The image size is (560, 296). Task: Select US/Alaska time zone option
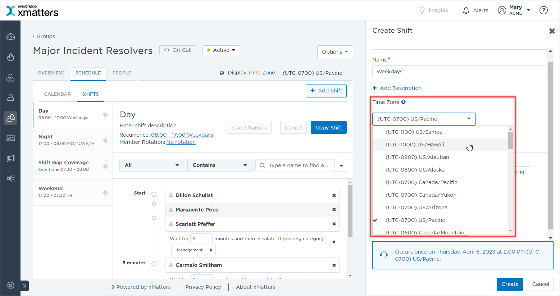(440, 170)
